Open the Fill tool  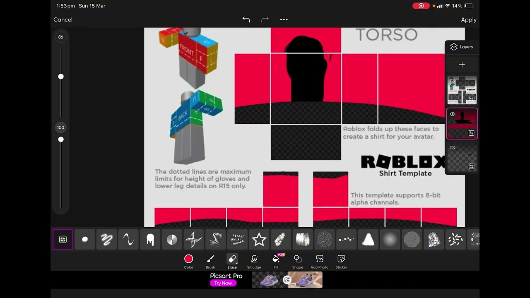click(276, 262)
